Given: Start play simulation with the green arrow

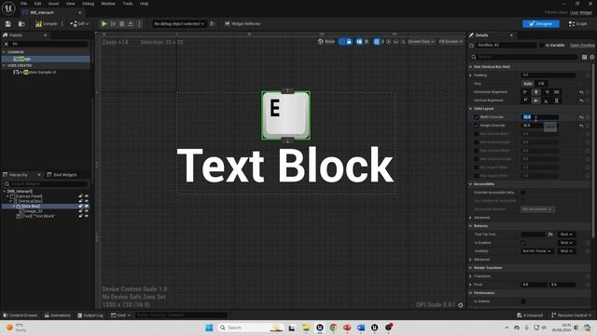Looking at the screenshot, I should [x=104, y=24].
